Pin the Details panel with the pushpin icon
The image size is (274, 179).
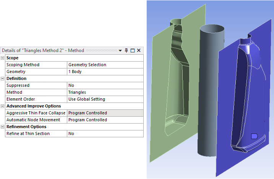[126, 50]
